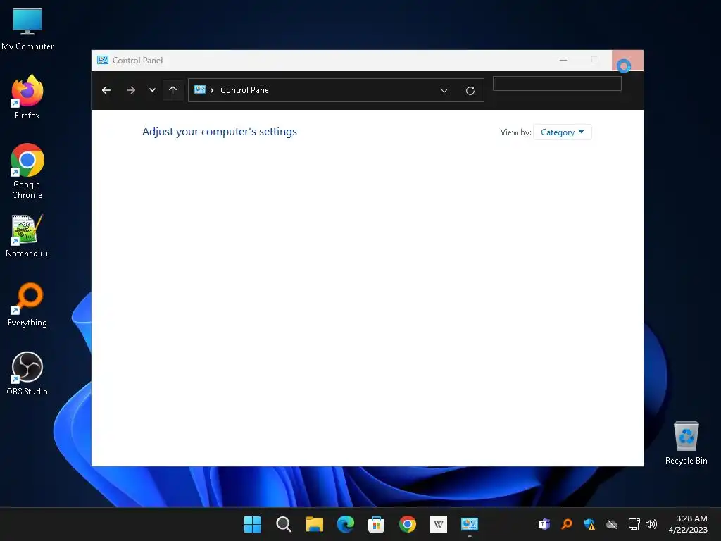Select the Recycle Bin desktop icon
The width and height of the screenshot is (721, 541).
686,443
